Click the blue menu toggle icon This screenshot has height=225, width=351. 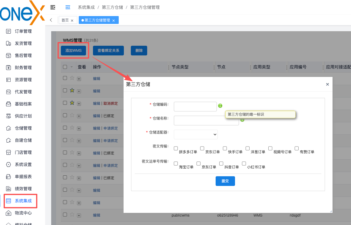click(68, 7)
